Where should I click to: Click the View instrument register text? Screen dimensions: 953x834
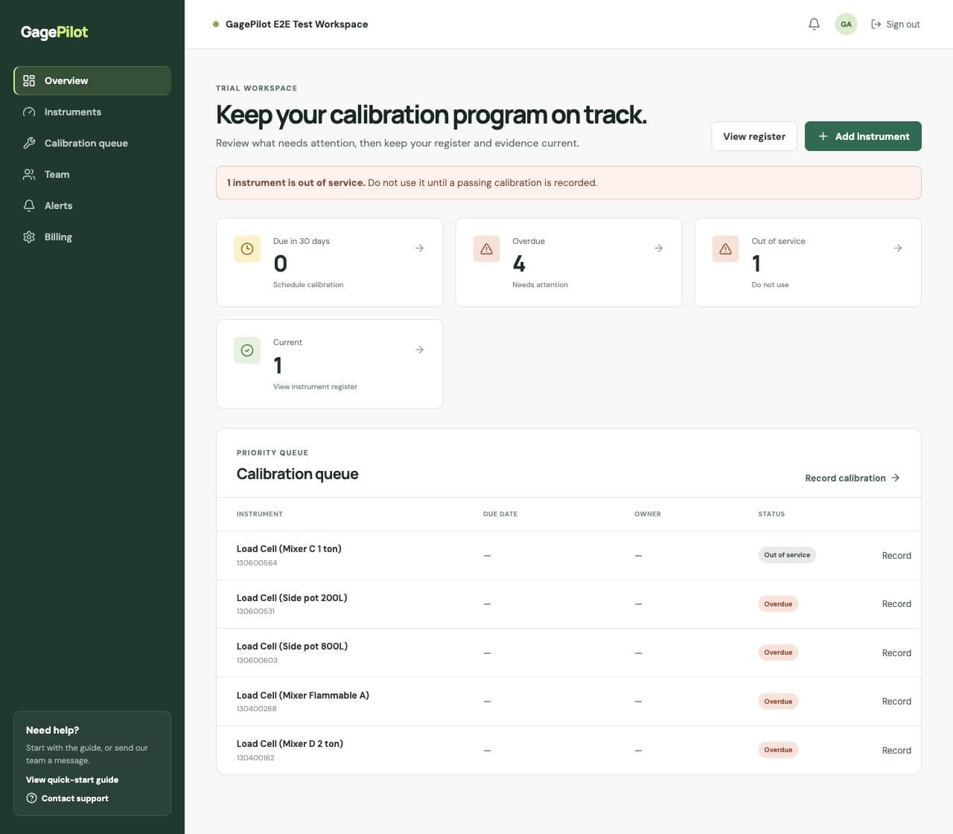point(315,386)
